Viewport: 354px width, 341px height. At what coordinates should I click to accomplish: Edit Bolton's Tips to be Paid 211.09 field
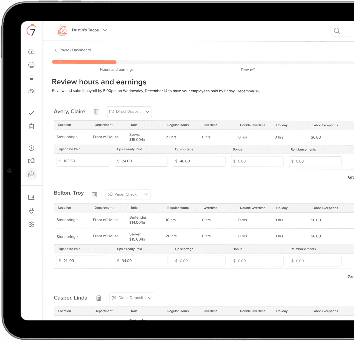coord(83,261)
